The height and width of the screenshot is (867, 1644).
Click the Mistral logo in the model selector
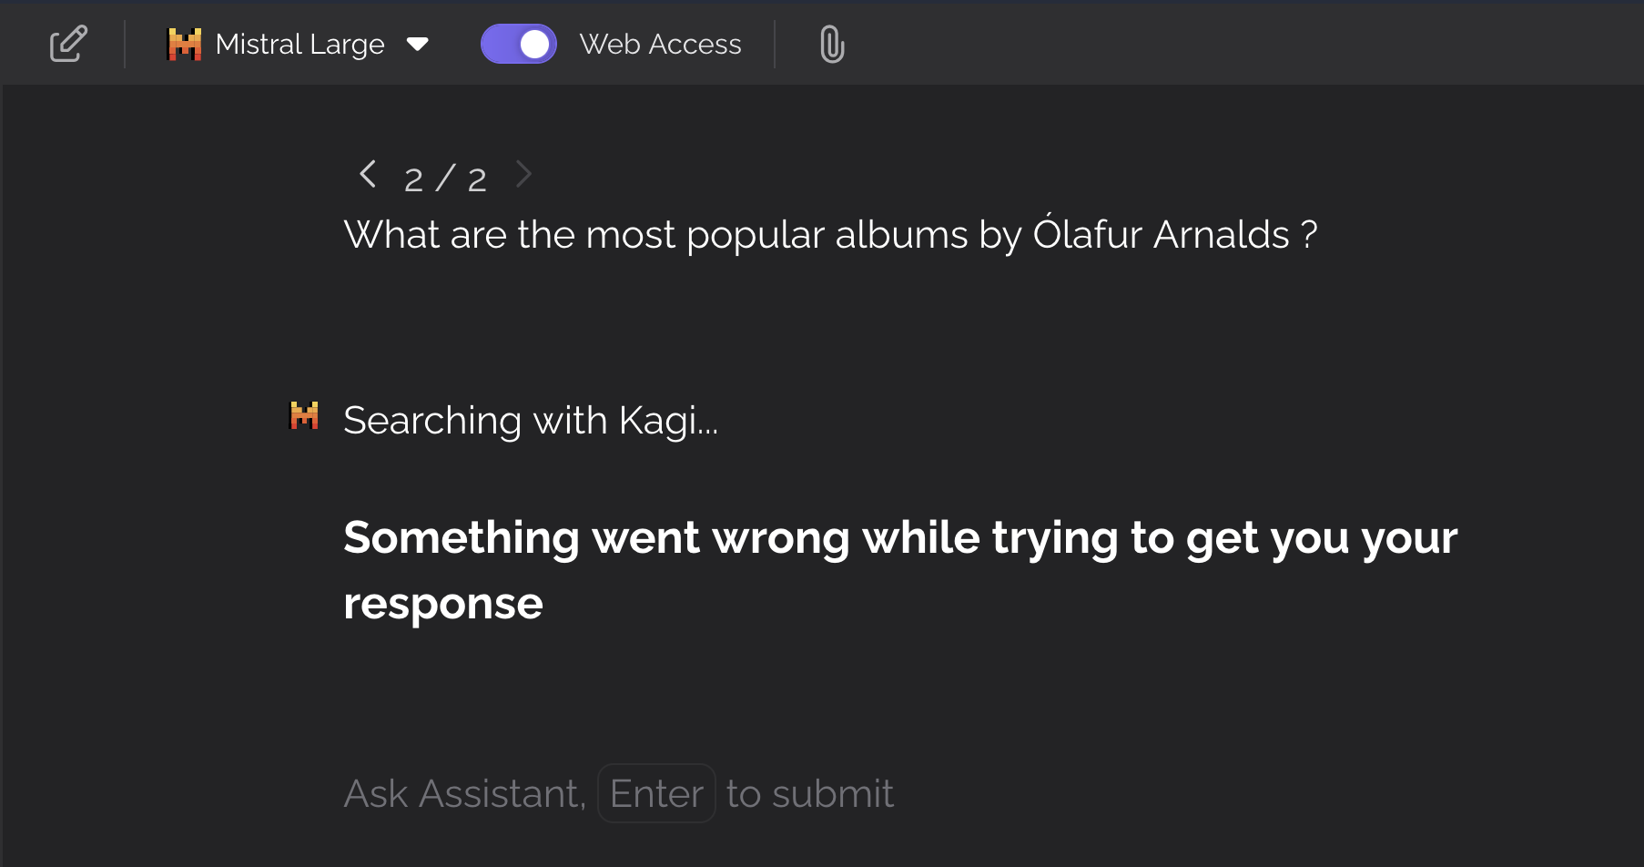(x=185, y=44)
